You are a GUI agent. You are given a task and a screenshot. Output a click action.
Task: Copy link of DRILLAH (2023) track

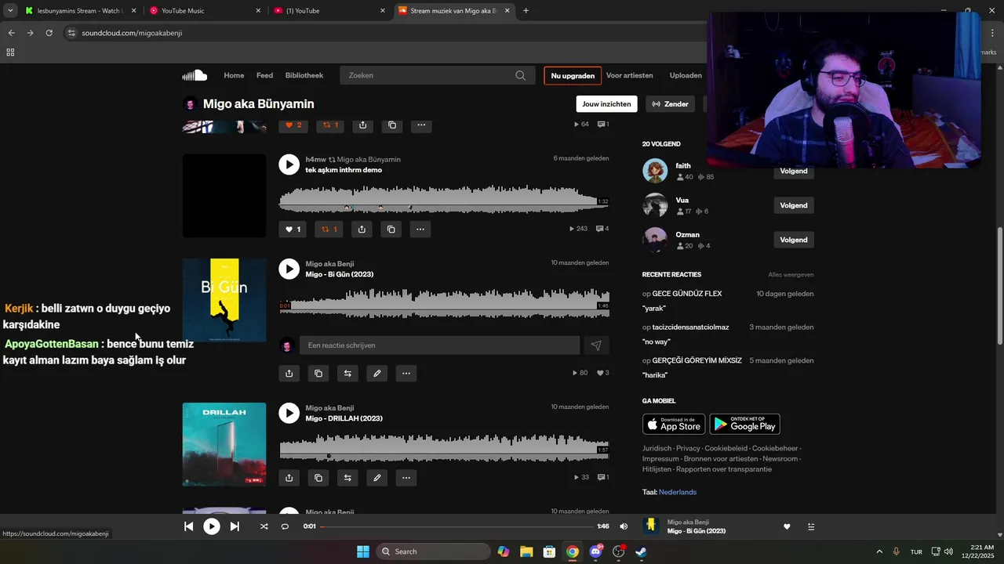318,478
